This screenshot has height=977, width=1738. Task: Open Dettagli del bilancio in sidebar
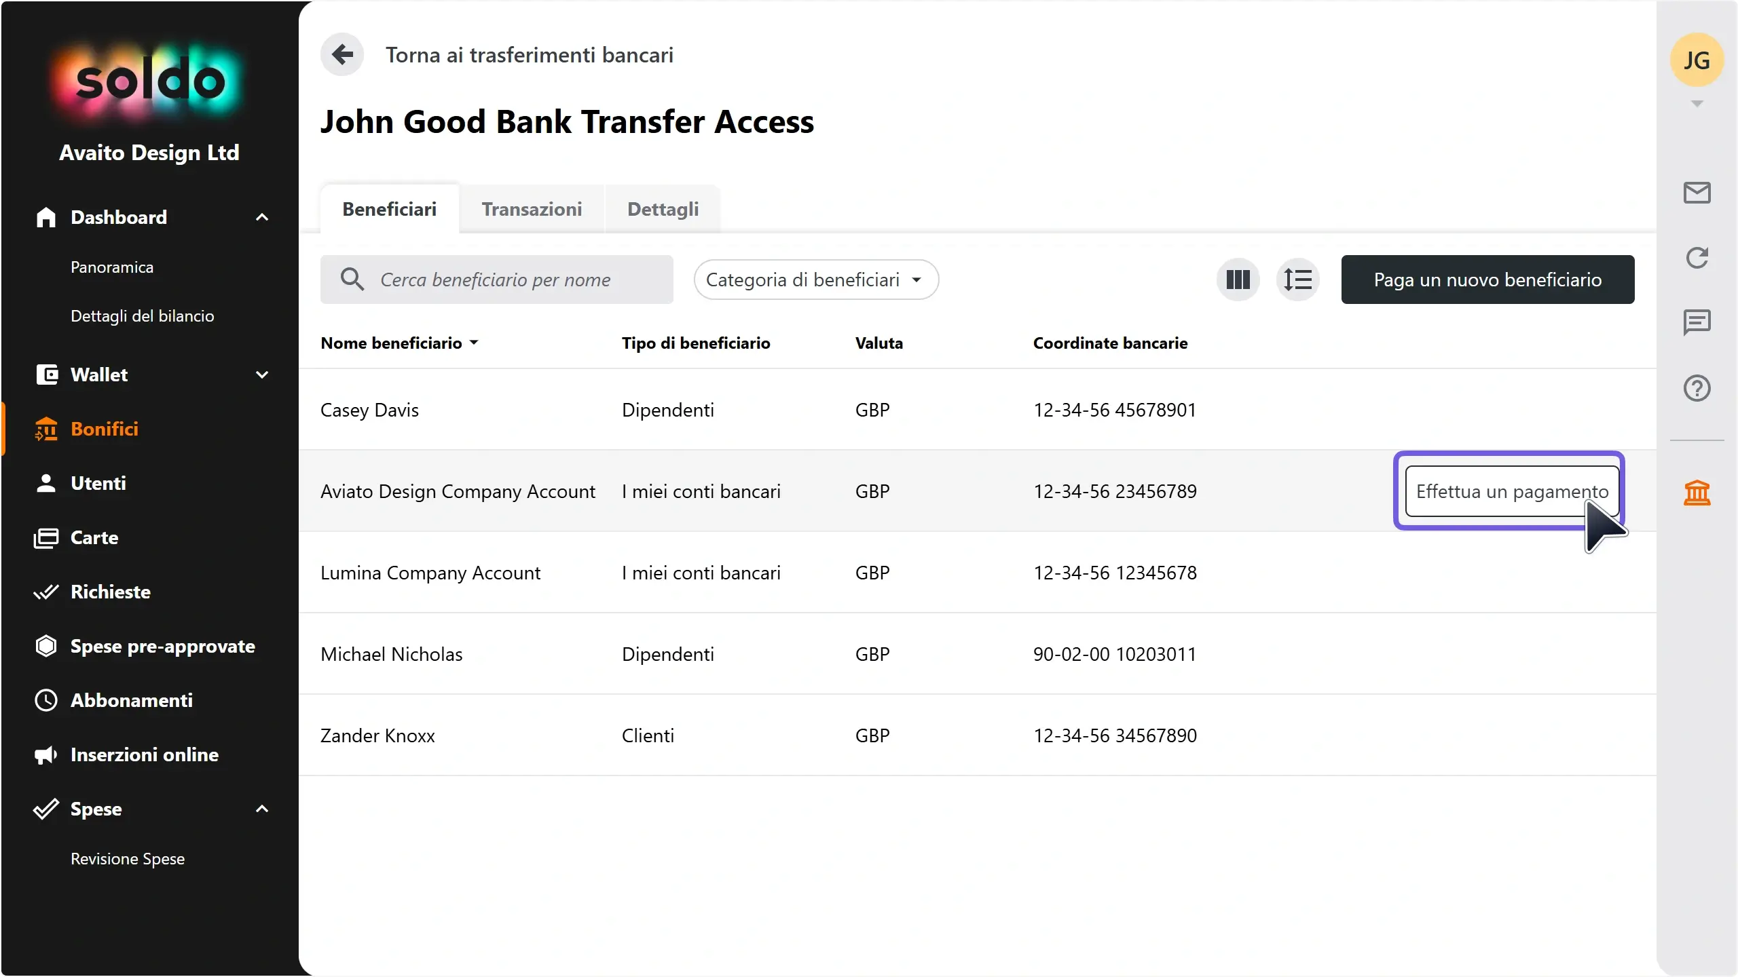tap(143, 316)
